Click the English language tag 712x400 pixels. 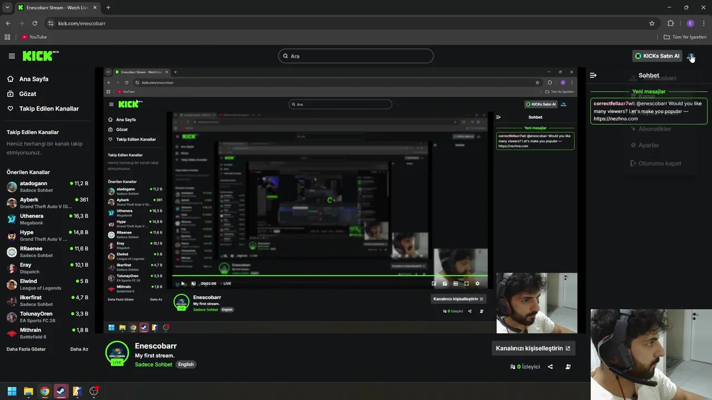(186, 364)
